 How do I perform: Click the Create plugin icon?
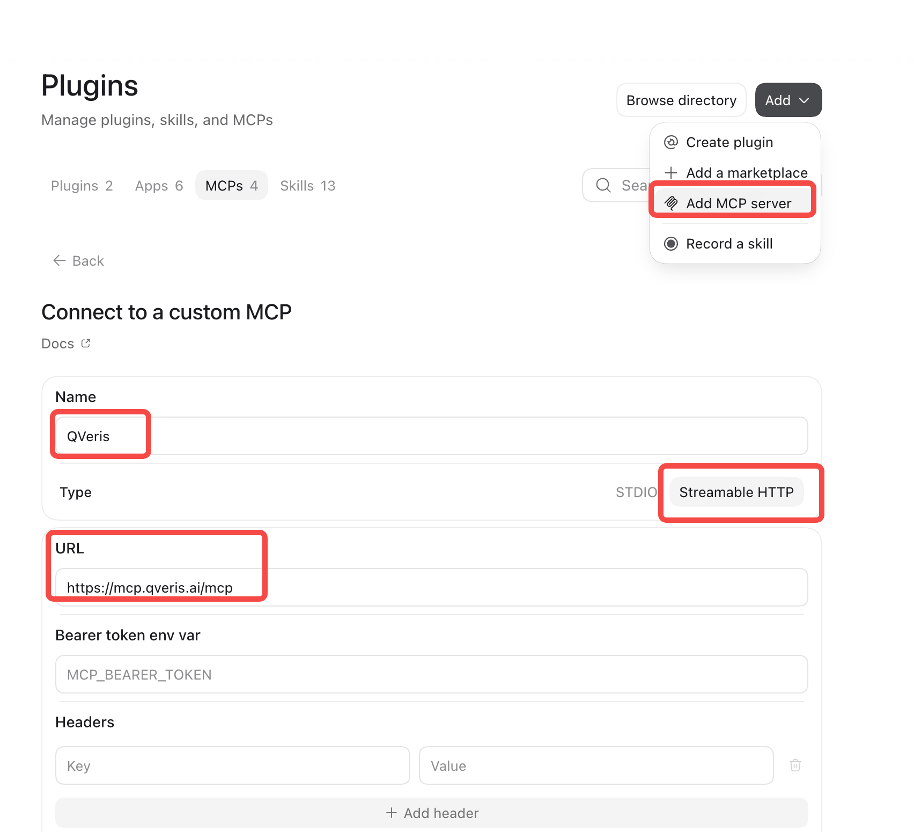pos(671,142)
